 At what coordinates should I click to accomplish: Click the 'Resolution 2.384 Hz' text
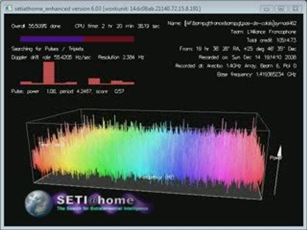pyautogui.click(x=121, y=57)
